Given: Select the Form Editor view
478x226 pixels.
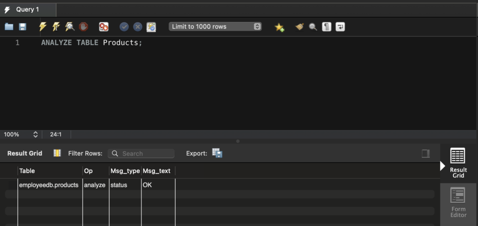Looking at the screenshot, I should [458, 203].
